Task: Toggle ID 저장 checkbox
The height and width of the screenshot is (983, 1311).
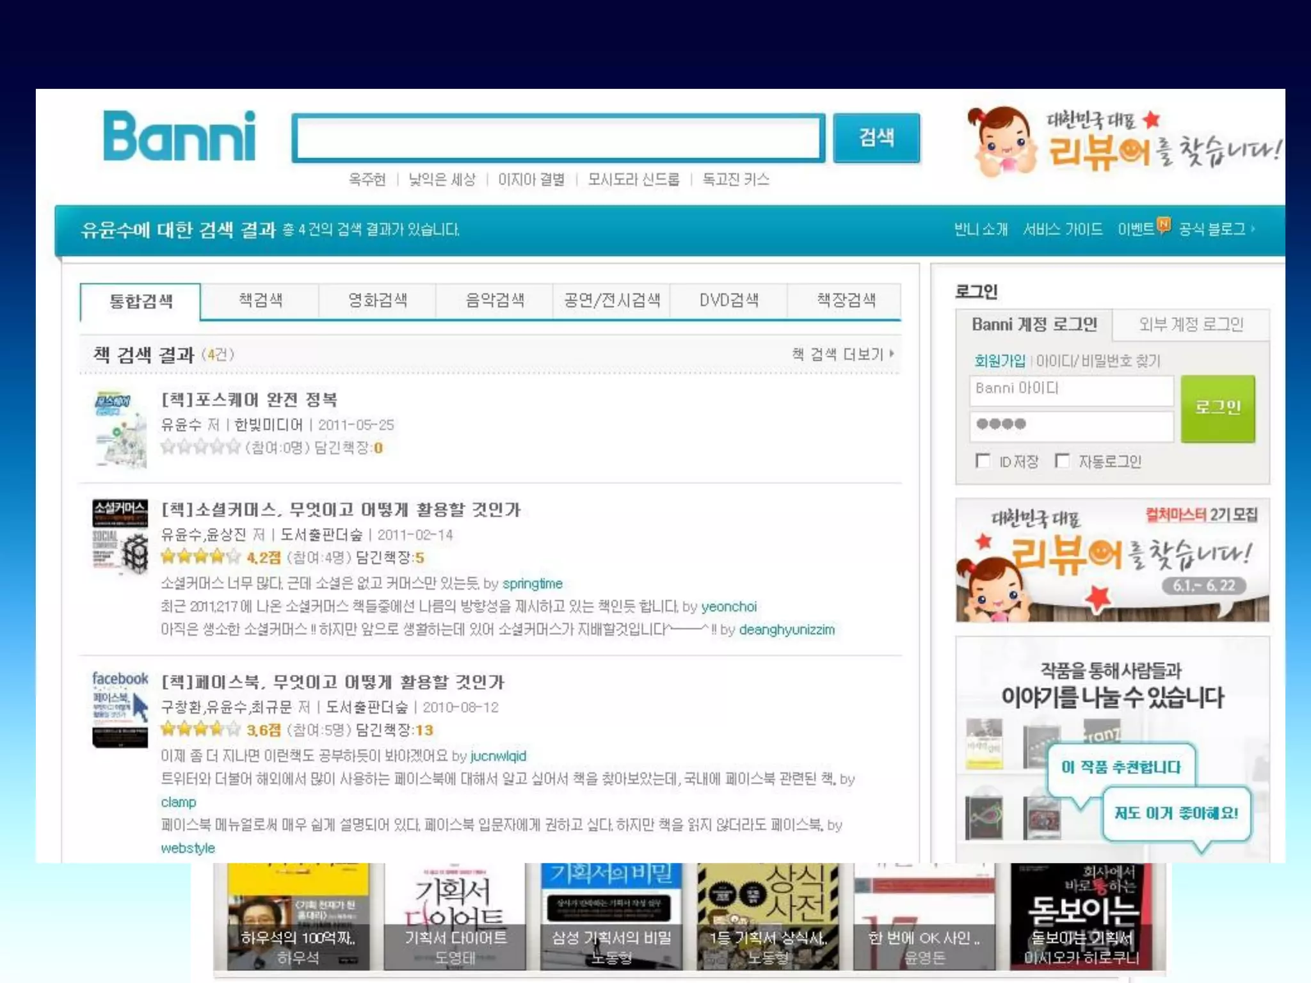Action: point(983,461)
